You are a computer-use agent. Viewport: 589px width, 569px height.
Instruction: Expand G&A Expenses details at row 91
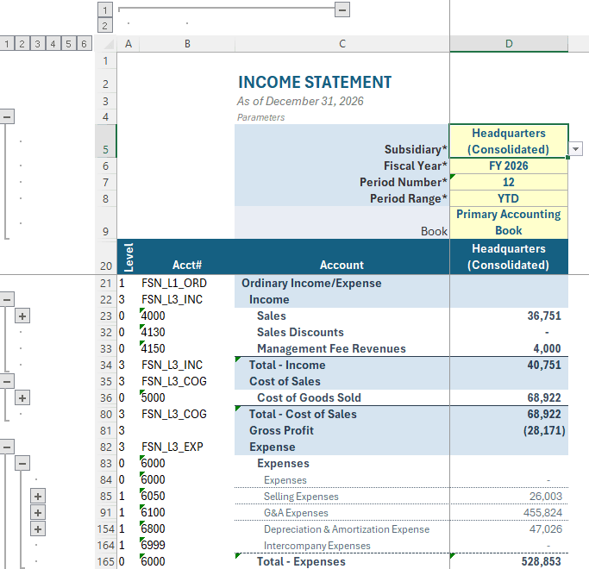pos(38,513)
